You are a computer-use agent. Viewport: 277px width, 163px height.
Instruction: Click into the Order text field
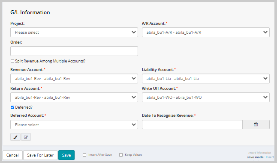click(74, 51)
